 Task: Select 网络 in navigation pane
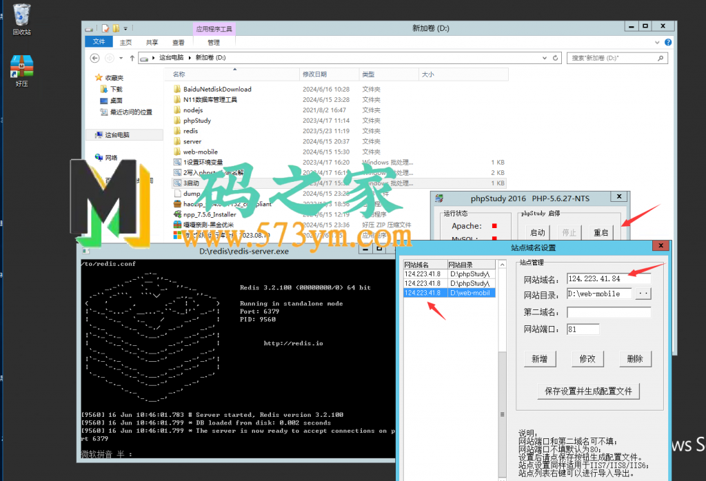pyautogui.click(x=107, y=158)
